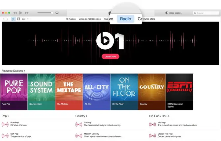Expand the Hip-Hop / R&B heading
221x141 pixels.
click(x=159, y=116)
